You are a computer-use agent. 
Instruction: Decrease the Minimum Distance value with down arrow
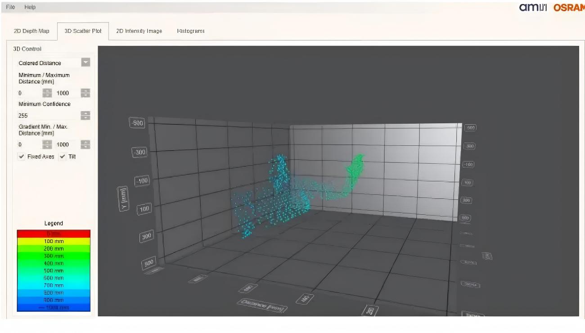(x=47, y=95)
